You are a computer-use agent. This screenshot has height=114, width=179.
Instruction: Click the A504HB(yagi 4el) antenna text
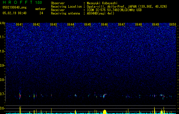pyautogui.click(x=100, y=13)
